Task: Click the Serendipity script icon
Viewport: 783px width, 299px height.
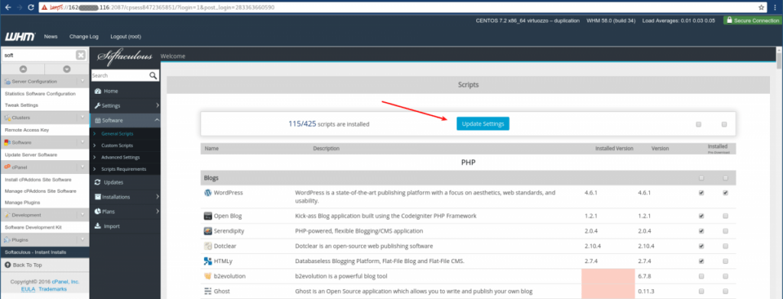Action: 208,231
